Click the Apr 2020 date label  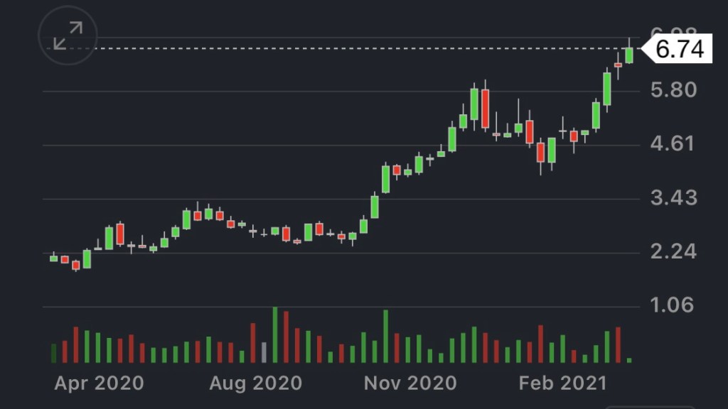pos(99,384)
